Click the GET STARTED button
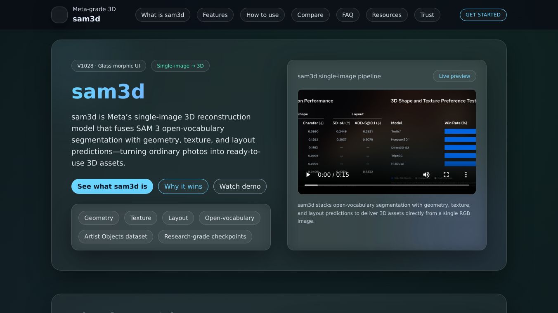The image size is (558, 313). click(483, 15)
